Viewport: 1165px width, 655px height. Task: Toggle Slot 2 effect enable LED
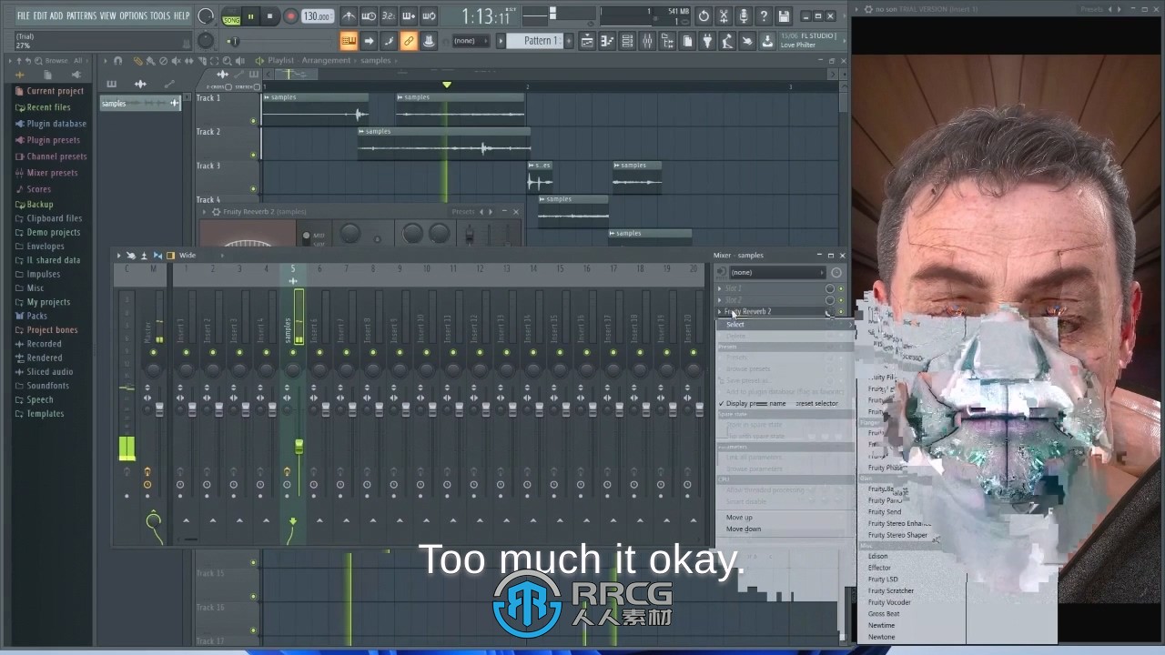(x=840, y=300)
